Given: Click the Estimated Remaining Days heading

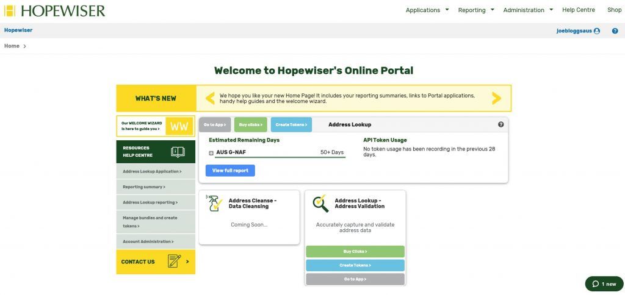Looking at the screenshot, I should point(244,140).
